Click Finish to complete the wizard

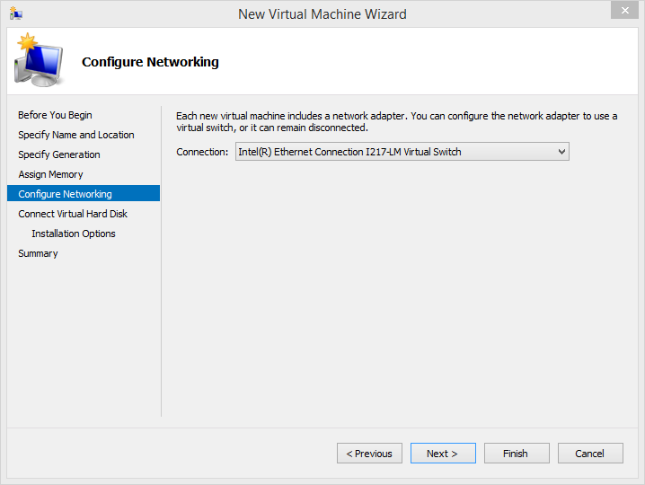[517, 454]
